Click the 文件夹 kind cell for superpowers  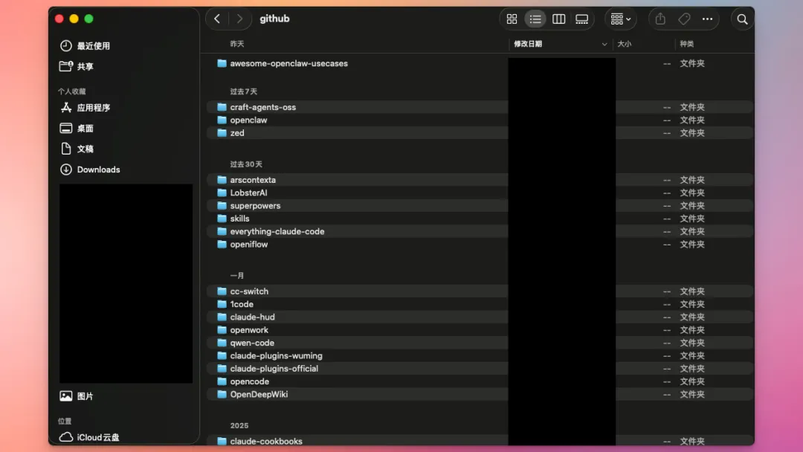[692, 205]
